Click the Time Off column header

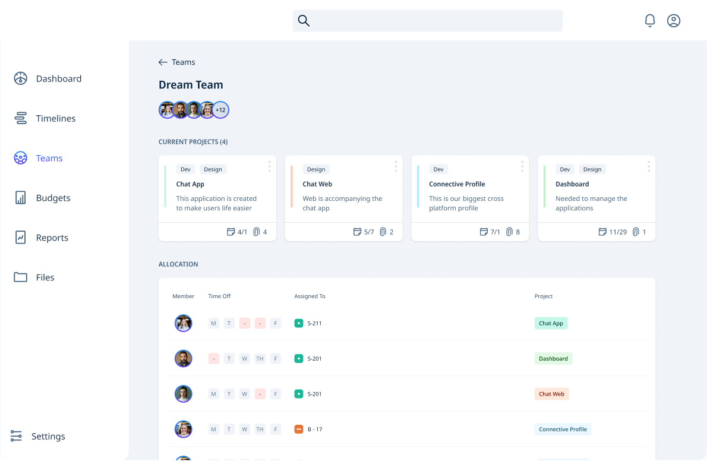pyautogui.click(x=219, y=296)
